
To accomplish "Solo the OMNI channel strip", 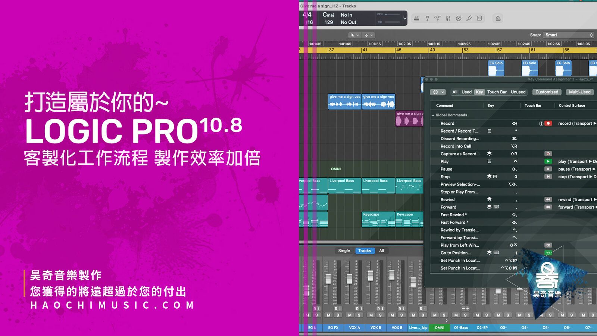I will pyautogui.click(x=444, y=315).
